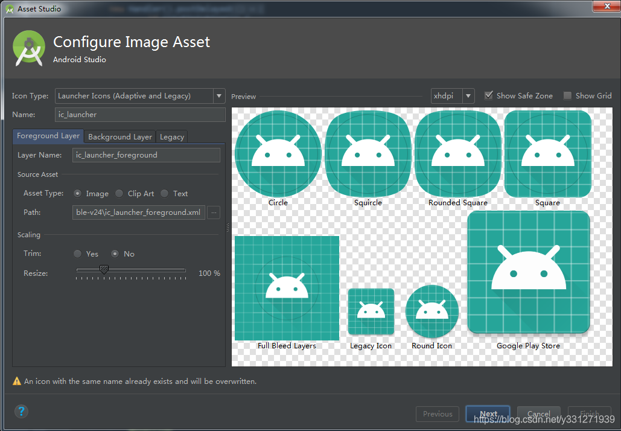Select the Squircle icon preview
Screen dimensions: 621x431
pyautogui.click(x=368, y=154)
